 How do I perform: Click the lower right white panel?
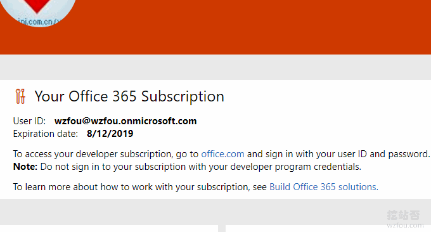[328, 229]
